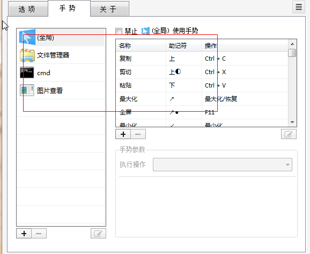Edit selected gesture with pencil icon
Screen dimensions: 310x254
(x=289, y=134)
